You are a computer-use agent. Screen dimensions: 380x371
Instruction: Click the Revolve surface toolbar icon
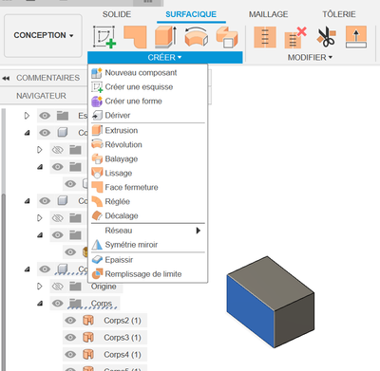tap(197, 37)
